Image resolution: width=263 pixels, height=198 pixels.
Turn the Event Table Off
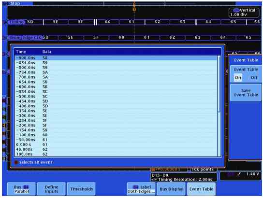click(x=254, y=78)
